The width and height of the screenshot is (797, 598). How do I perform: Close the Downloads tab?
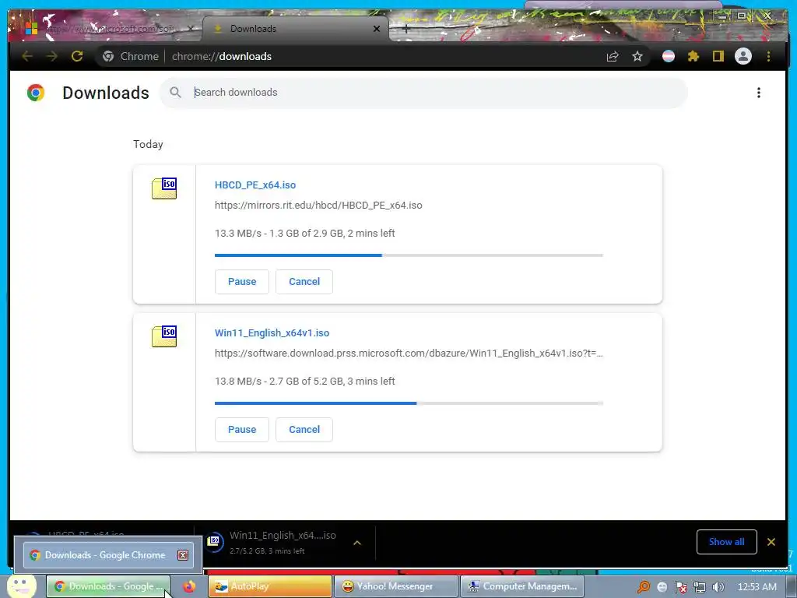pos(377,29)
